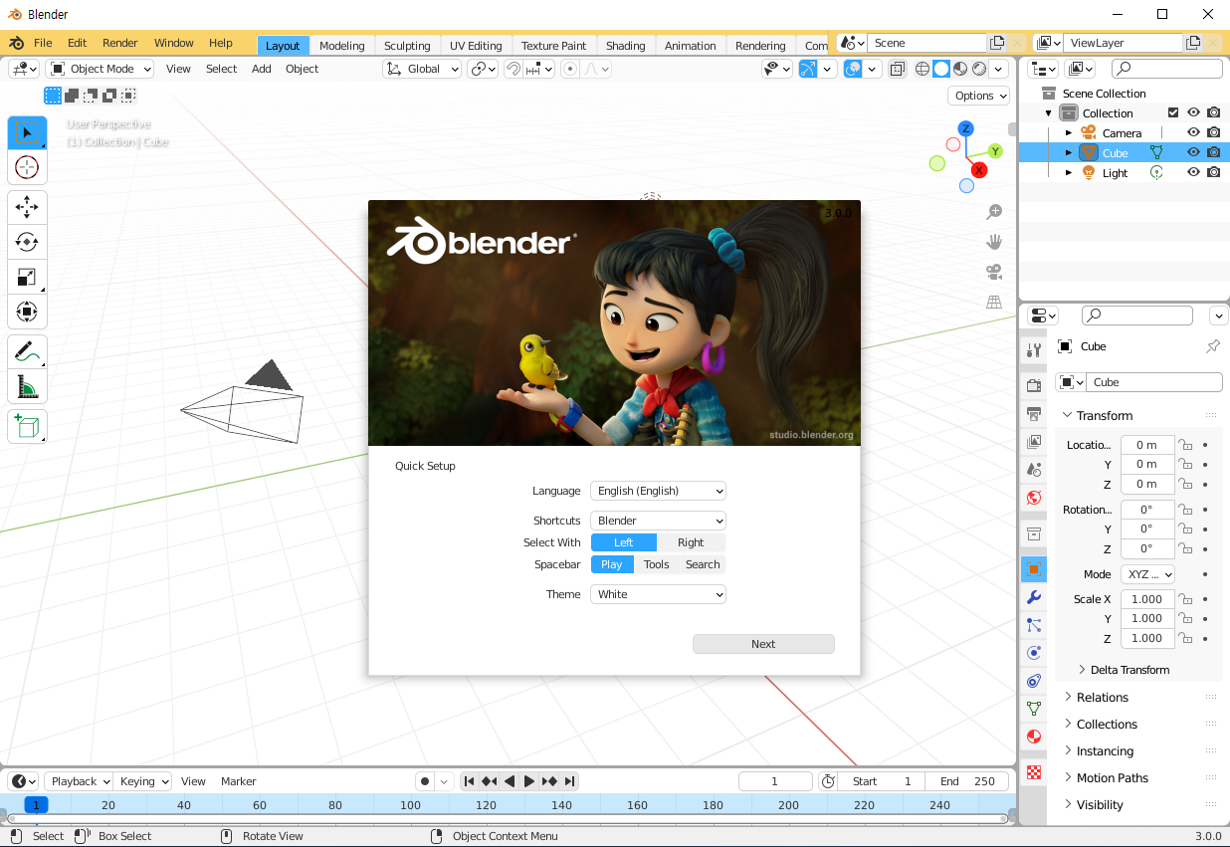
Task: Switch to the Sculpting workspace tab
Action: pos(407,46)
